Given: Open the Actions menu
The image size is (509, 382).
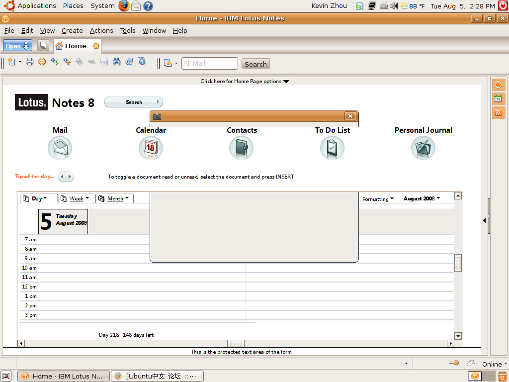Looking at the screenshot, I should pos(101,30).
